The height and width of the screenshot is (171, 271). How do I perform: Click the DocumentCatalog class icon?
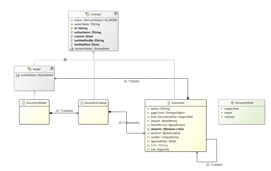82,103
